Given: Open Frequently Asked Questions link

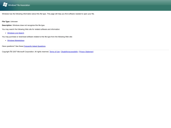Looking at the screenshot, I should 35,46.
